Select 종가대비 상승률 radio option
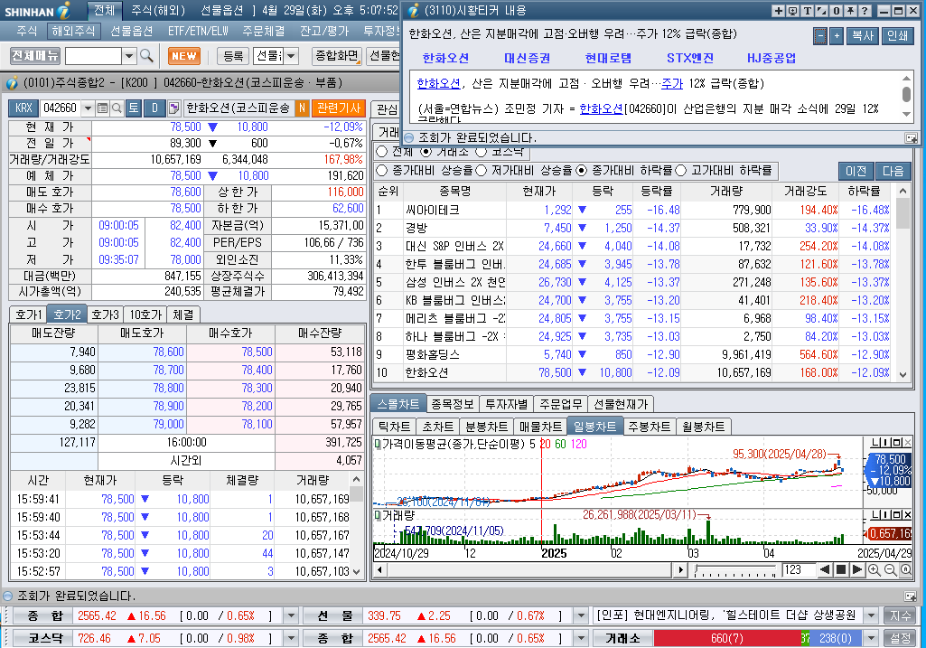926x648 pixels. (381, 171)
